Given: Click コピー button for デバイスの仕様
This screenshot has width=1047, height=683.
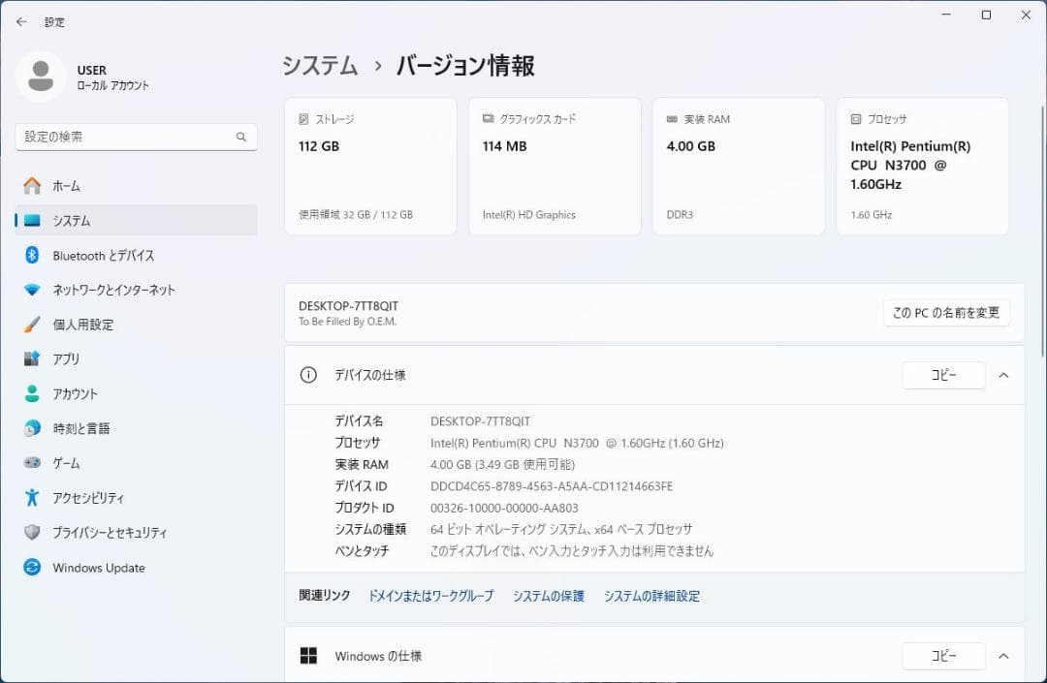Looking at the screenshot, I should (x=943, y=375).
